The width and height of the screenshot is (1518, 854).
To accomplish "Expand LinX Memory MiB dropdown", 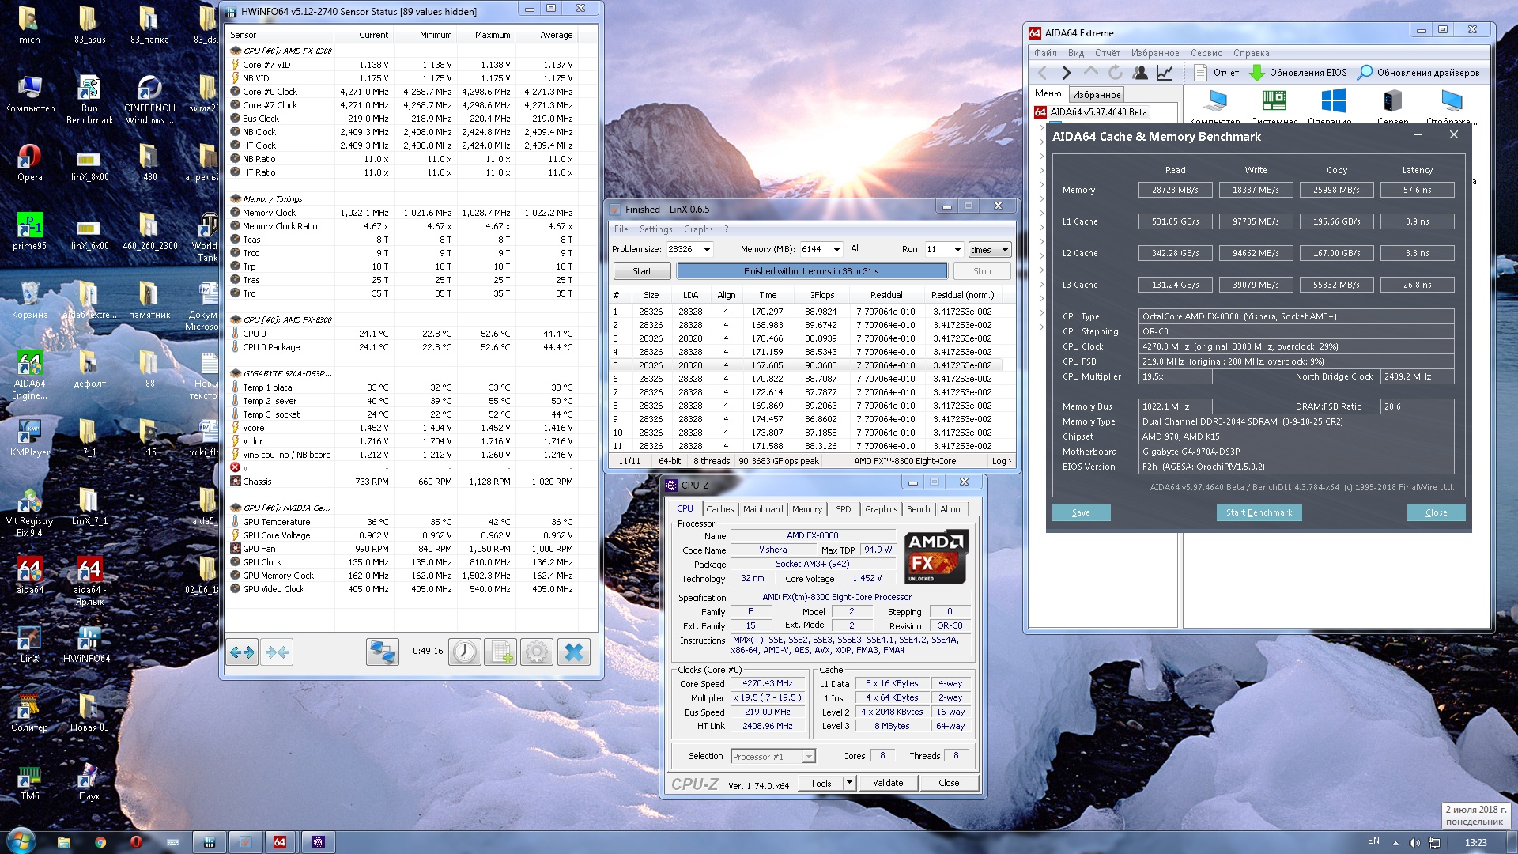I will pyautogui.click(x=836, y=250).
